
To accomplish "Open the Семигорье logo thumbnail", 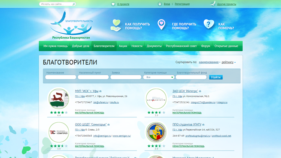I will [x=59, y=132].
